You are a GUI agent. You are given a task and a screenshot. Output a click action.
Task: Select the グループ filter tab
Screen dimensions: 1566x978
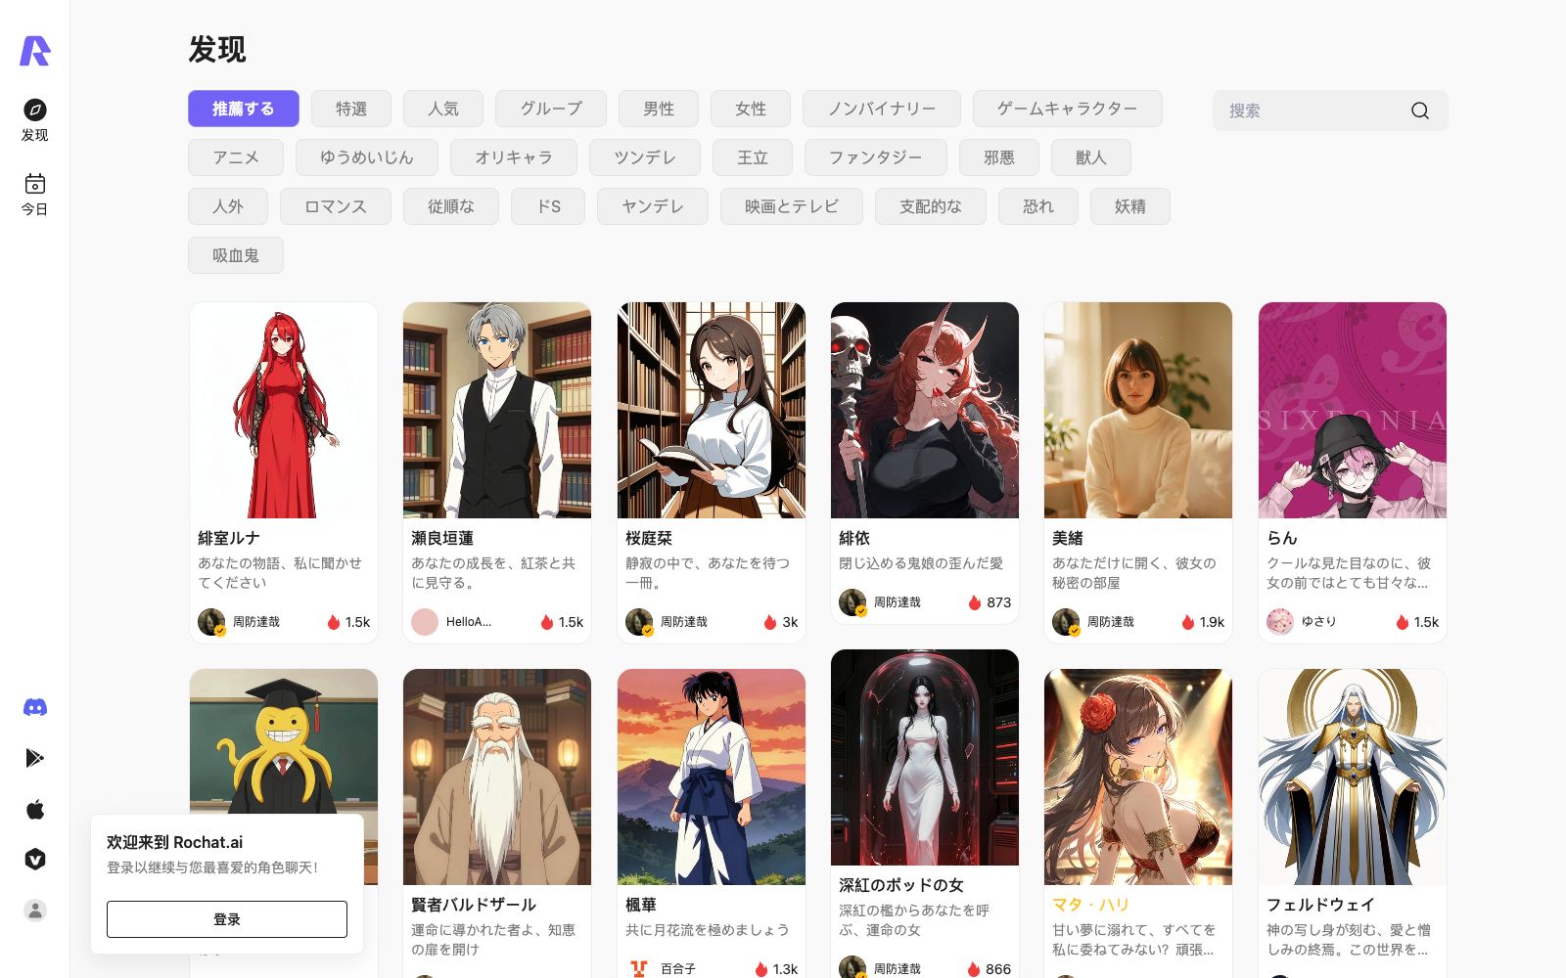(x=551, y=109)
